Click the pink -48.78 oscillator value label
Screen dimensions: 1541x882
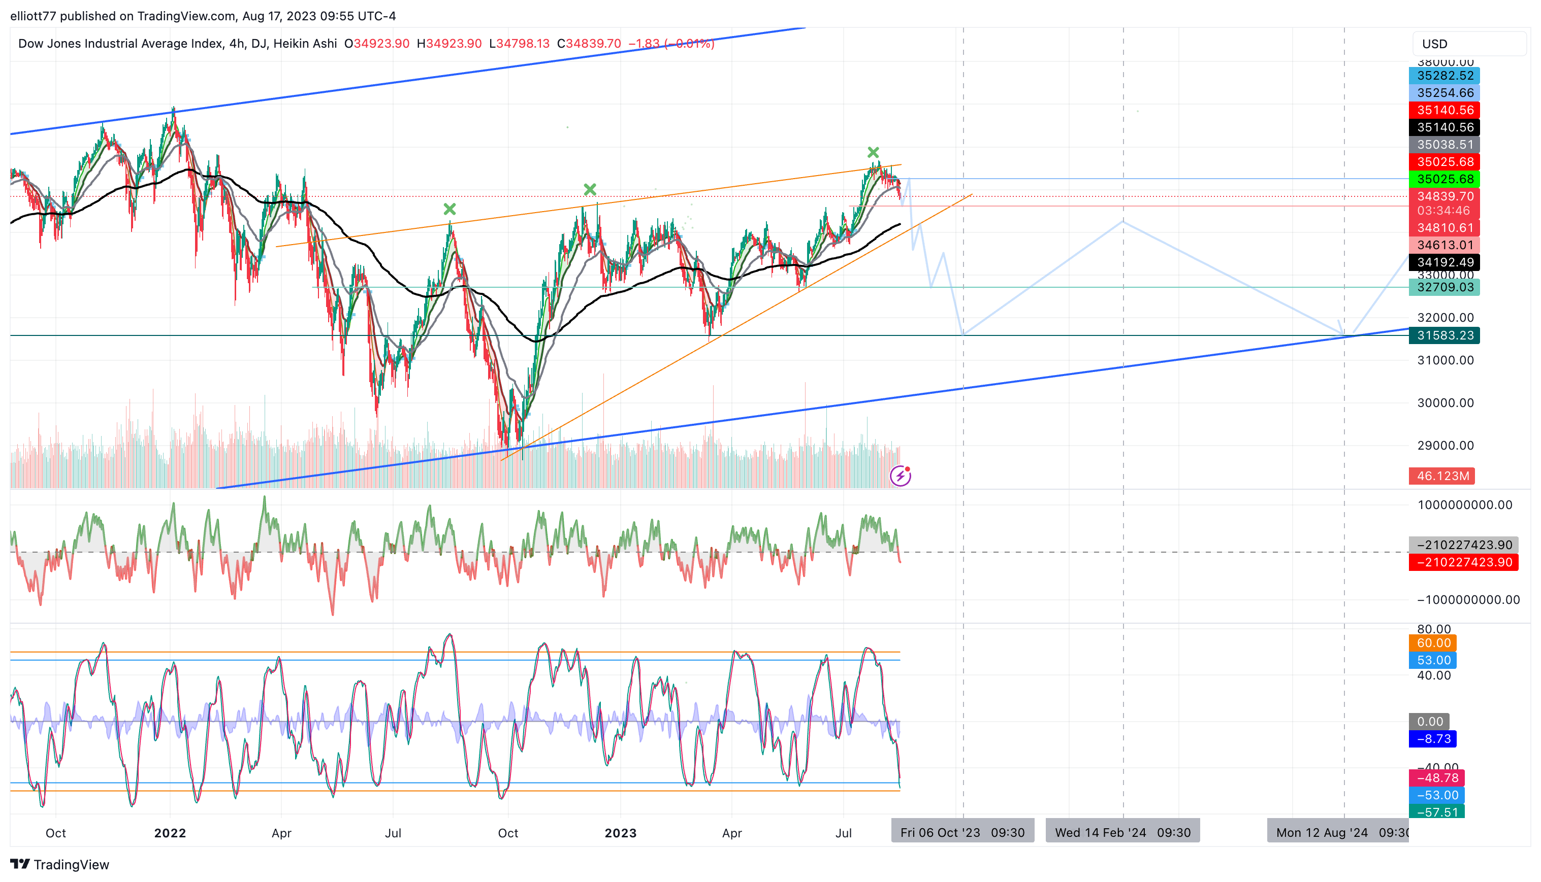[1436, 778]
